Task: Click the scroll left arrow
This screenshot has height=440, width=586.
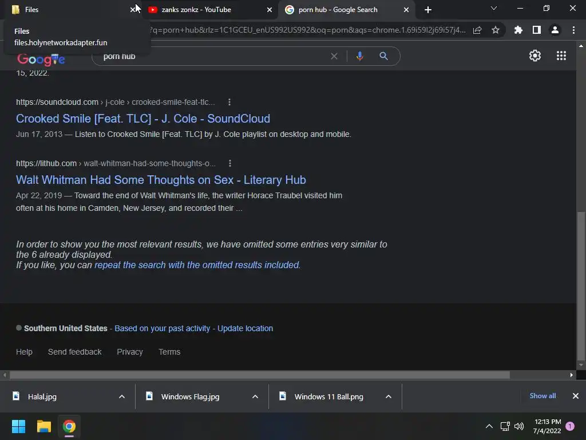Action: tap(5, 375)
